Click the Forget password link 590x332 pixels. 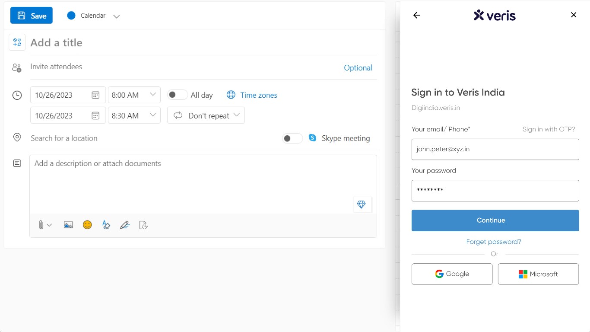494,242
